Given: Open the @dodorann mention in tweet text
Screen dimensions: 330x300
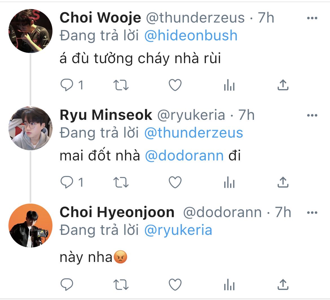Looking at the screenshot, I should [x=184, y=156].
